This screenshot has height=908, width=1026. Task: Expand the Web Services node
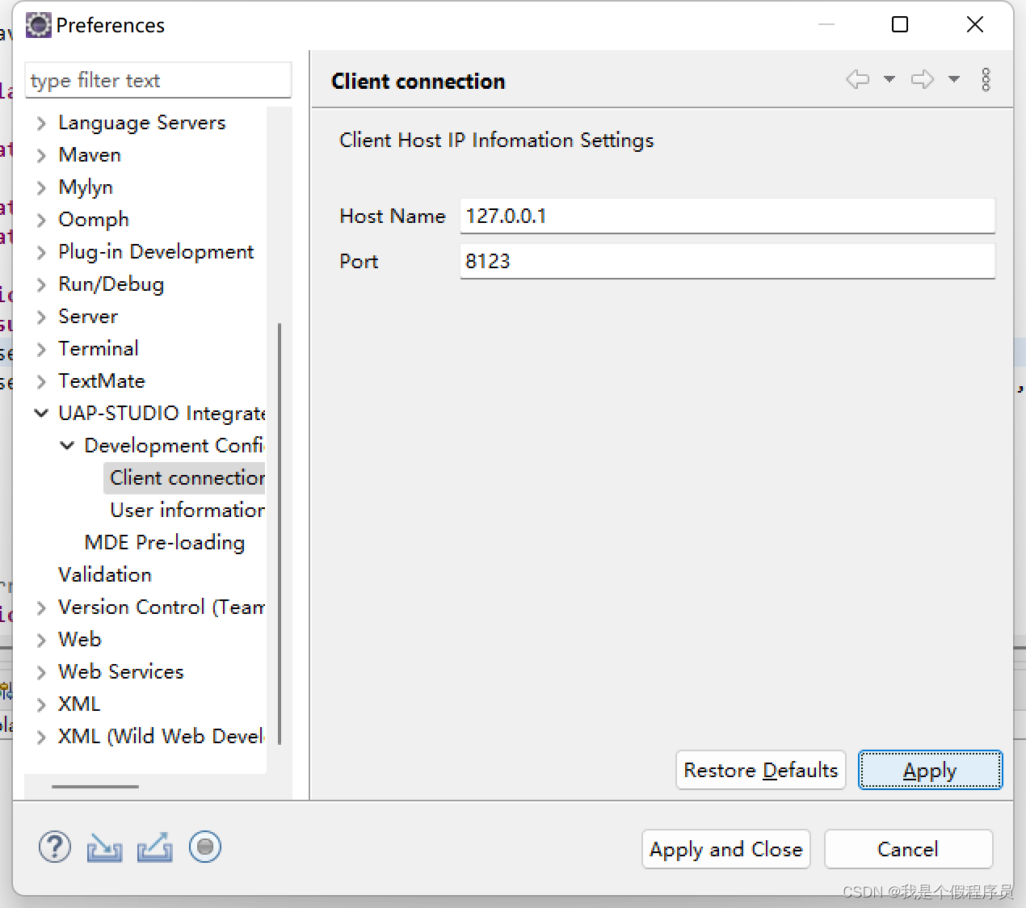point(41,672)
